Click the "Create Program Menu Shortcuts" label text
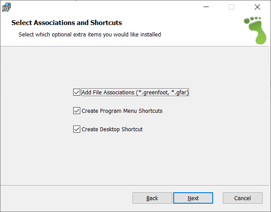 [122, 111]
